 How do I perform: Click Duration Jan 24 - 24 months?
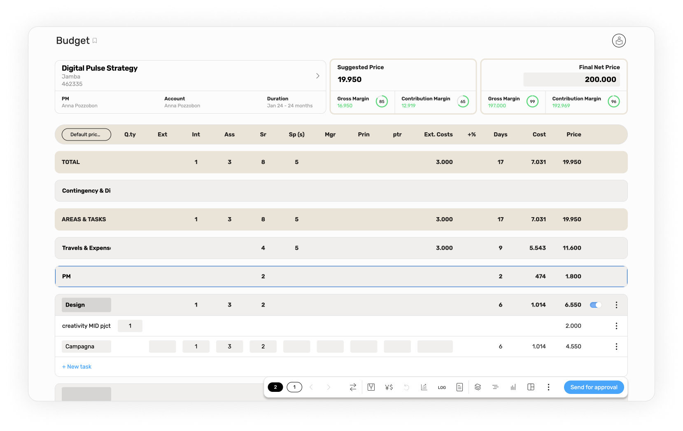point(290,106)
